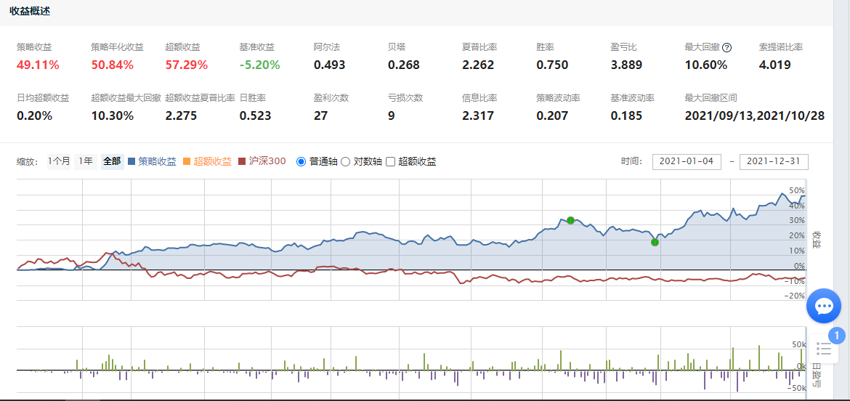Enable the 超额收益 checkbox
850x401 pixels.
[389, 161]
